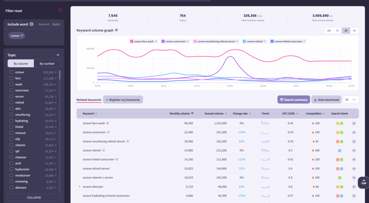Open more options for cerave face wash row

pos(354,123)
